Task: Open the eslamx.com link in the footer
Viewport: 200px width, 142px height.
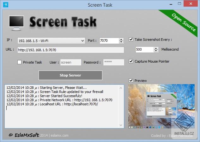Action: point(59,135)
